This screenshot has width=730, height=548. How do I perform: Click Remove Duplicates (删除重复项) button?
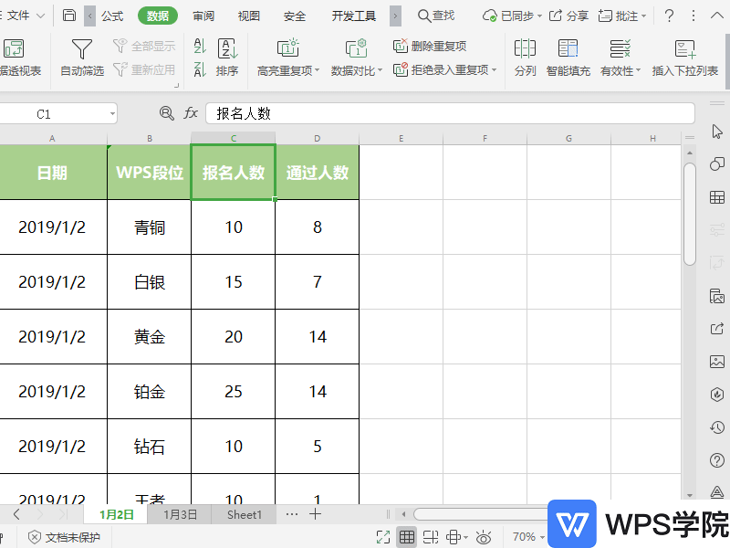tap(431, 47)
